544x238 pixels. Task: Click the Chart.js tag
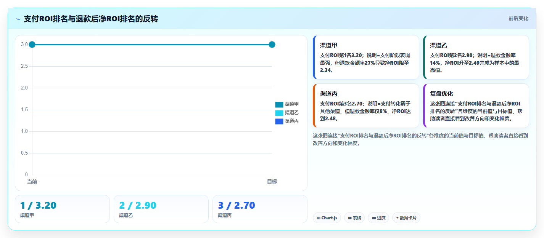pos(327,218)
